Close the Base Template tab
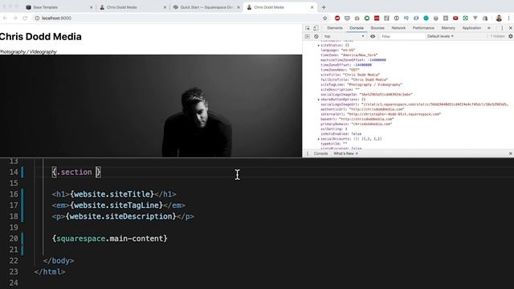The width and height of the screenshot is (514, 289). (91, 7)
